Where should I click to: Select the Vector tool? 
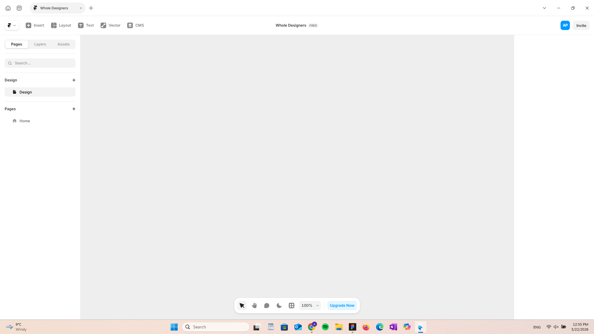click(x=111, y=25)
